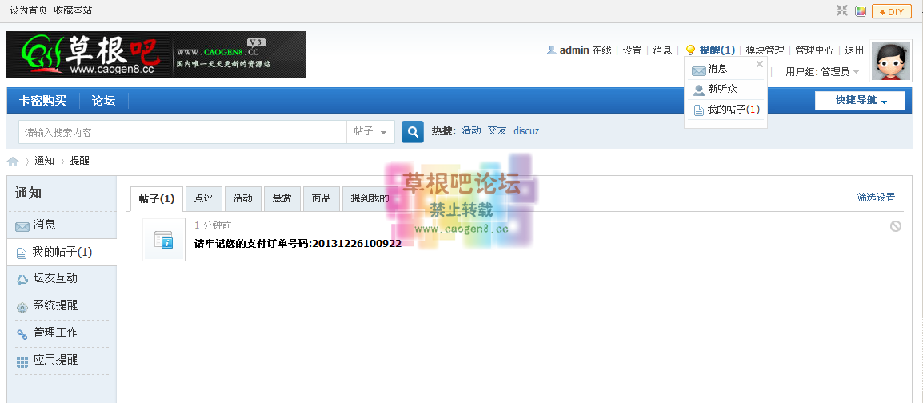Click the sidebar 消息 envelope icon
923x403 pixels.
coord(22,226)
